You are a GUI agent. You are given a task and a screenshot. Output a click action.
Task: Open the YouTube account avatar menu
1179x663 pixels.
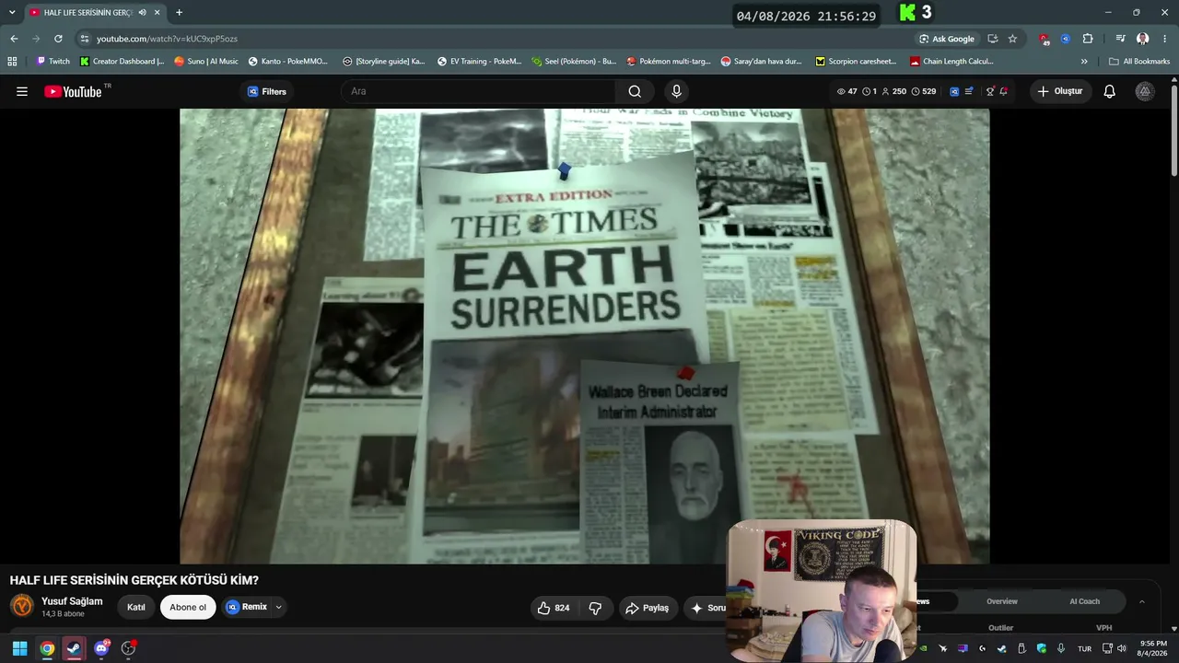pos(1145,91)
